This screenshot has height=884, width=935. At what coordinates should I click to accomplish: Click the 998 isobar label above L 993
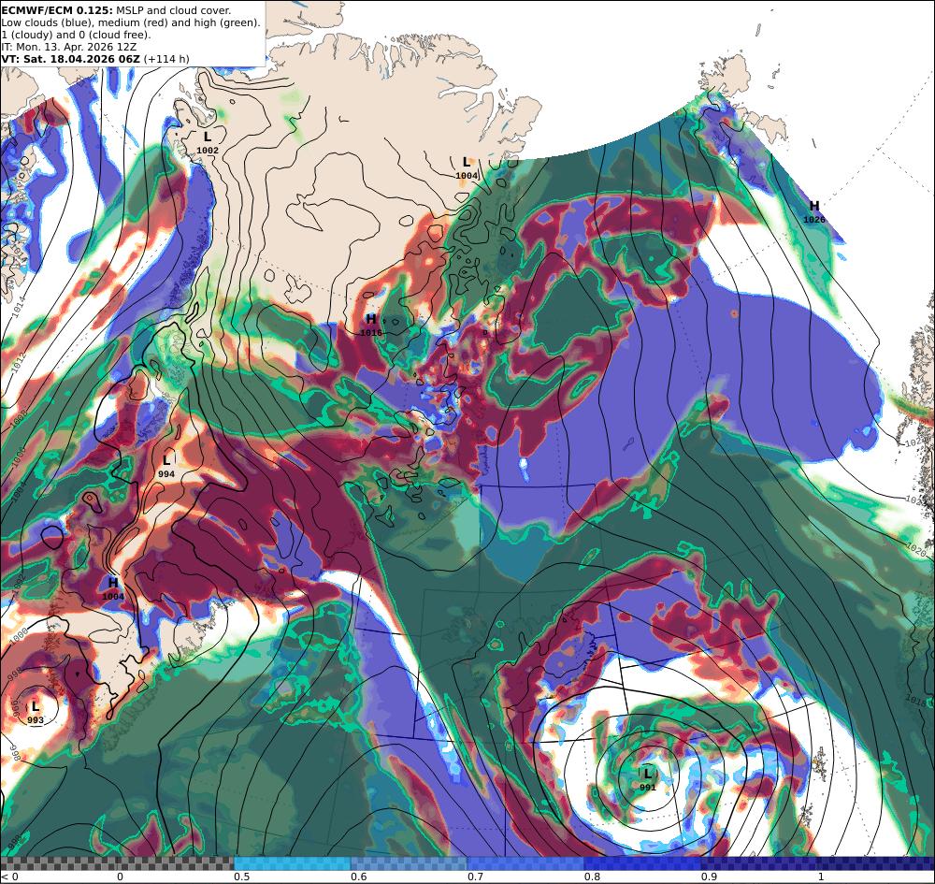(15, 673)
